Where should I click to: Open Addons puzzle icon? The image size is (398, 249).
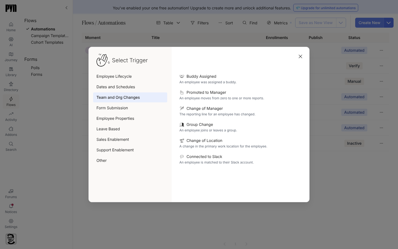click(x=11, y=131)
